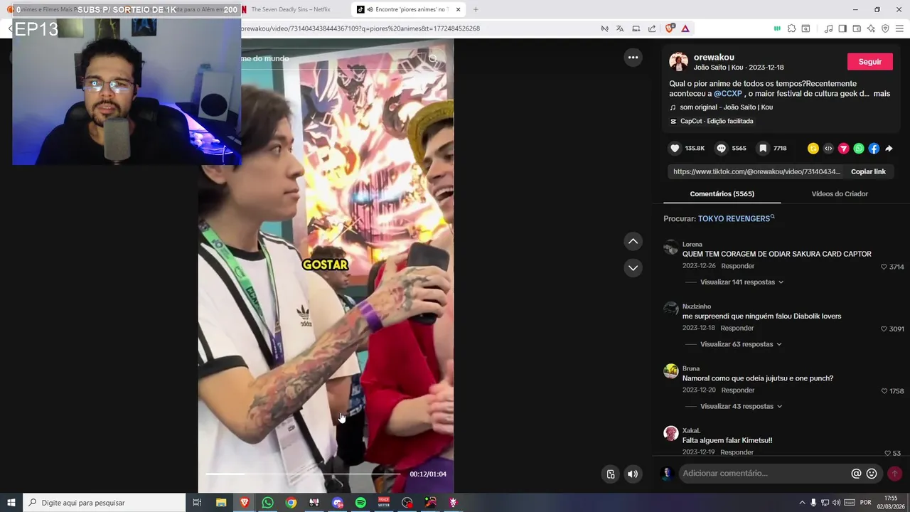Screen dimensions: 910x512
Task: Open comments via the speech bubble icon
Action: pyautogui.click(x=721, y=149)
